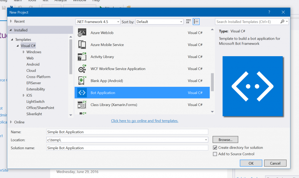This screenshot has width=299, height=178.
Task: Select the Web template category
Action: click(30, 58)
